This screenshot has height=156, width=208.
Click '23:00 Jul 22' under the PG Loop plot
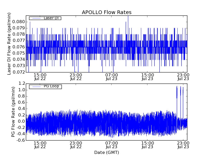point(76,145)
